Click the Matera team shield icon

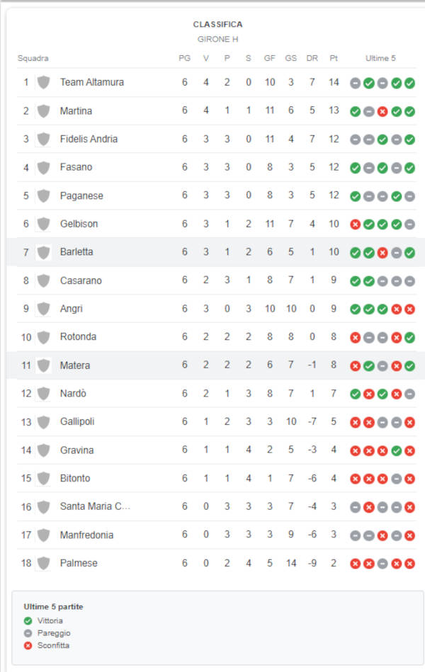pos(43,365)
